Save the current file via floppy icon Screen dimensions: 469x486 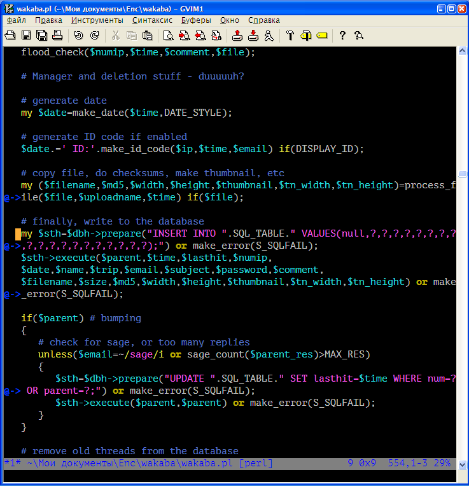26,36
